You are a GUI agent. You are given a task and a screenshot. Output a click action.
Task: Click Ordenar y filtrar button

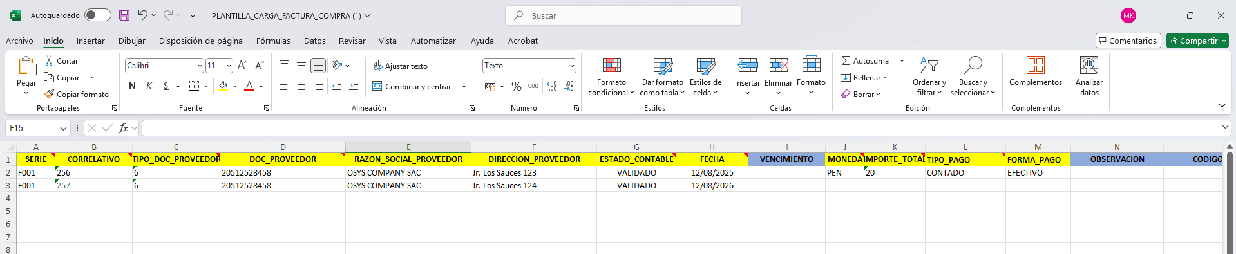coord(929,77)
